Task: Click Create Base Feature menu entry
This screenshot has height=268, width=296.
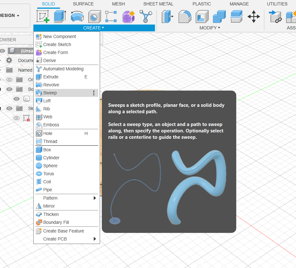Action: point(63,231)
